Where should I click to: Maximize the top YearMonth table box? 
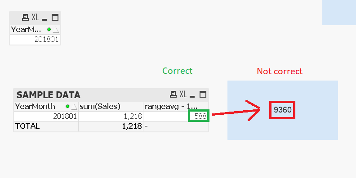coord(55,18)
